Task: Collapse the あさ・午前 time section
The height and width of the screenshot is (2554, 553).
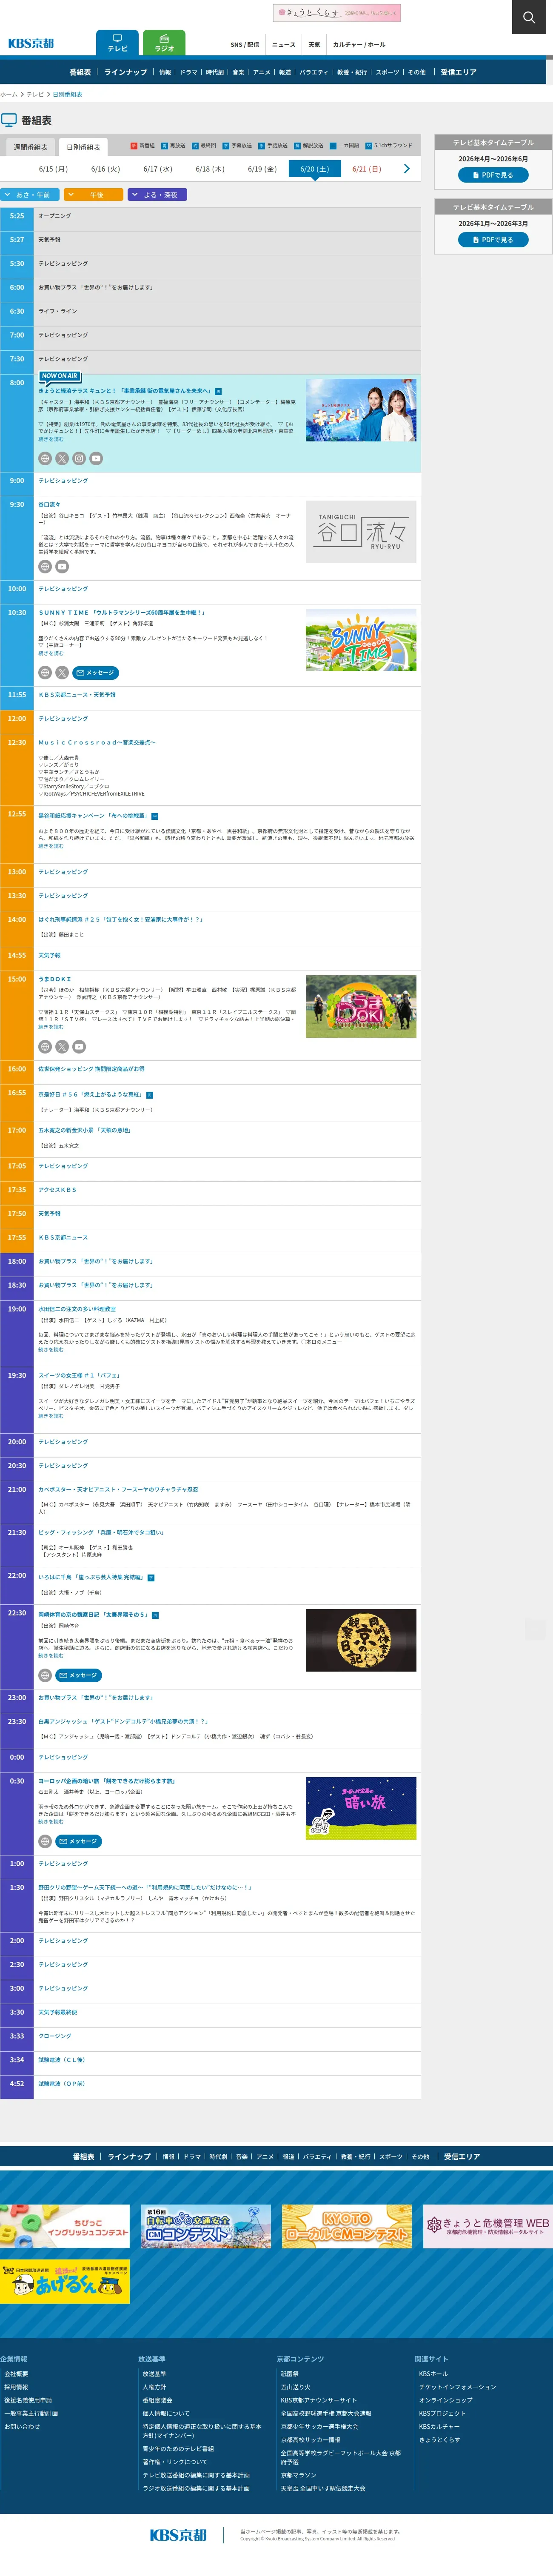Action: [30, 195]
